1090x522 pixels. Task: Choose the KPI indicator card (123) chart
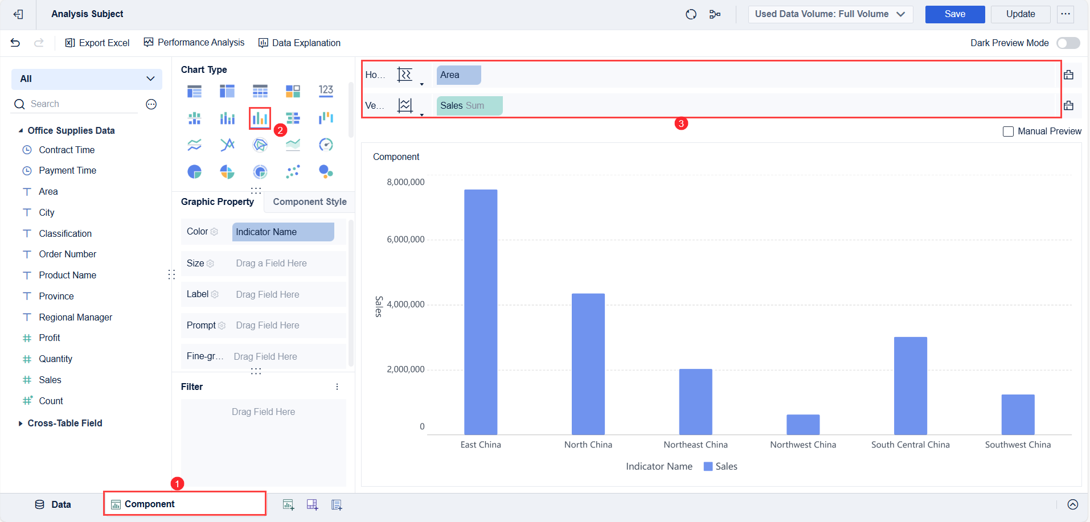pos(326,91)
